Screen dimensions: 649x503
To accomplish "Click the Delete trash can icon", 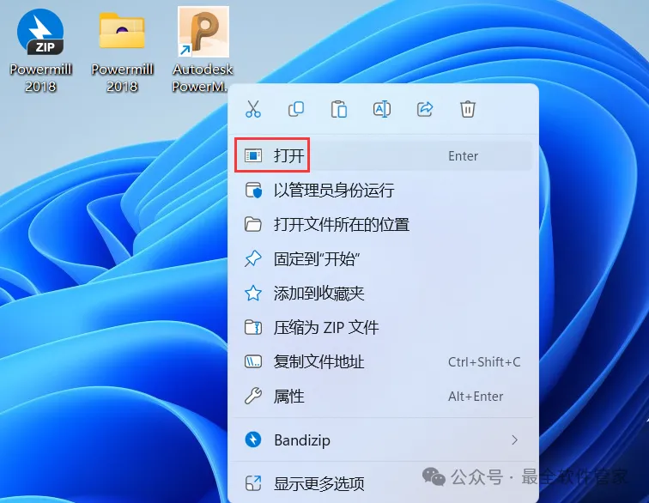I will 468,109.
